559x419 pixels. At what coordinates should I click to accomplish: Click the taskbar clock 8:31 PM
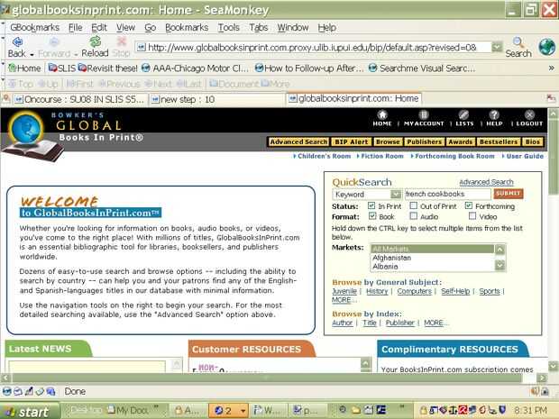(530, 411)
